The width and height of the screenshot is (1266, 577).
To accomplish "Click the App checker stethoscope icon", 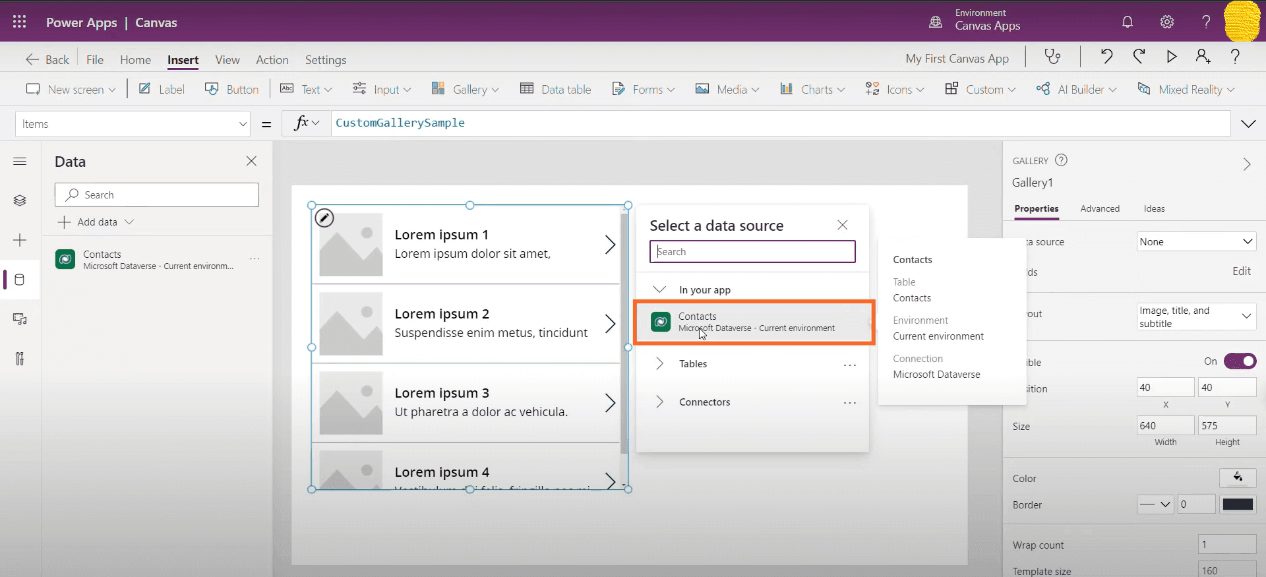I will [x=1052, y=57].
